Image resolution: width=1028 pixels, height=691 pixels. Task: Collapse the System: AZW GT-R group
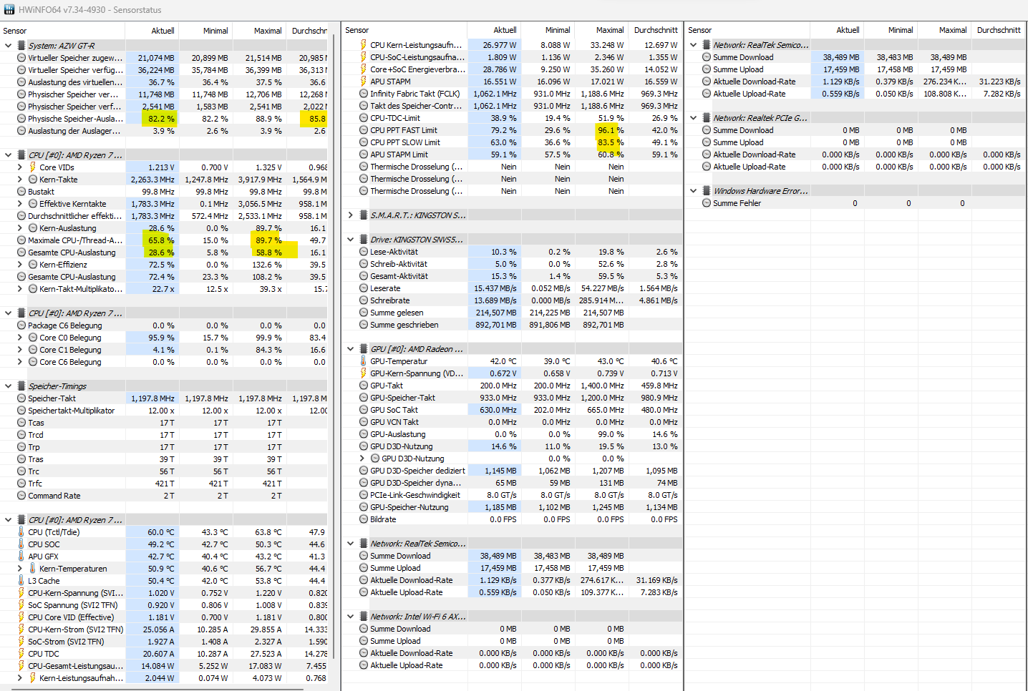coord(9,45)
